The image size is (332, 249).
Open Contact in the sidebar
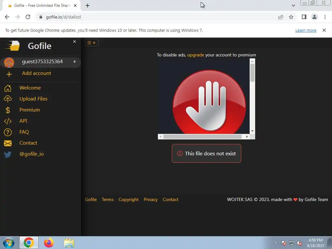29,143
